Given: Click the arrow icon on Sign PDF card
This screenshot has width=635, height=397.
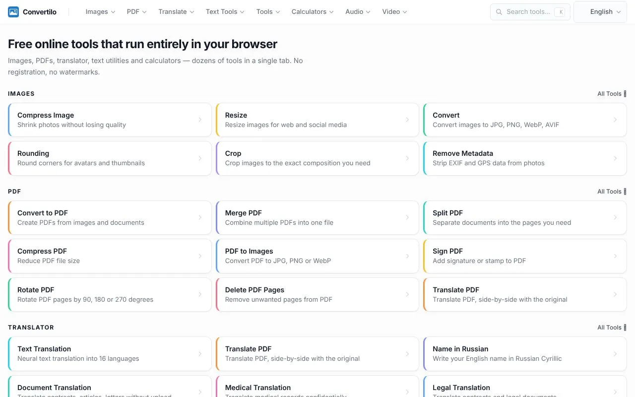Looking at the screenshot, I should click(x=615, y=256).
